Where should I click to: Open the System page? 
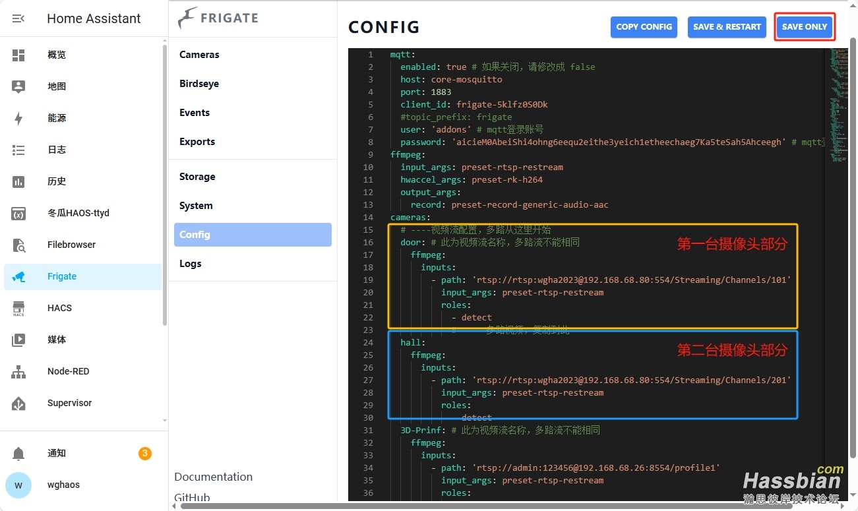[x=196, y=206]
